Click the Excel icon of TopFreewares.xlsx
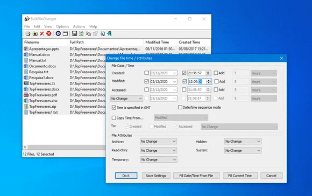Screen dimensions: 312x196 pos(26,101)
